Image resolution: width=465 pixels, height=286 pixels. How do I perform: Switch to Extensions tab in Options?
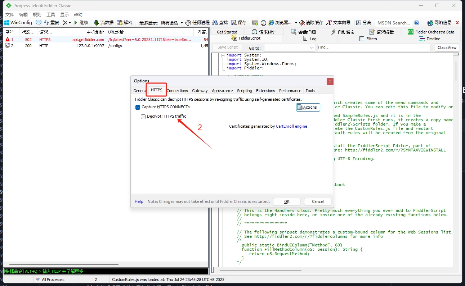click(x=265, y=91)
